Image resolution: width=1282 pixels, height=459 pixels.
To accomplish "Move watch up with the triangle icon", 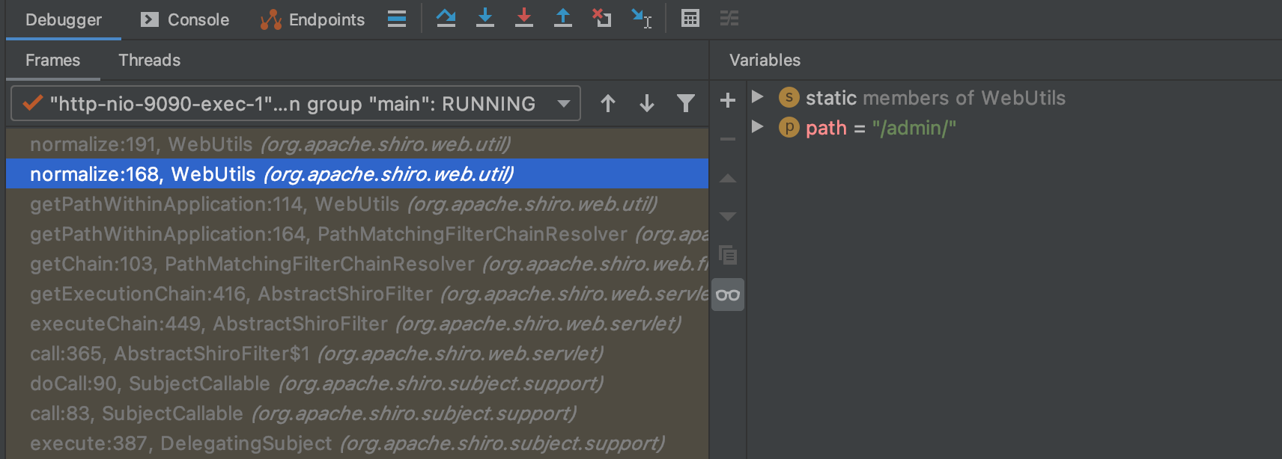I will click(x=728, y=178).
